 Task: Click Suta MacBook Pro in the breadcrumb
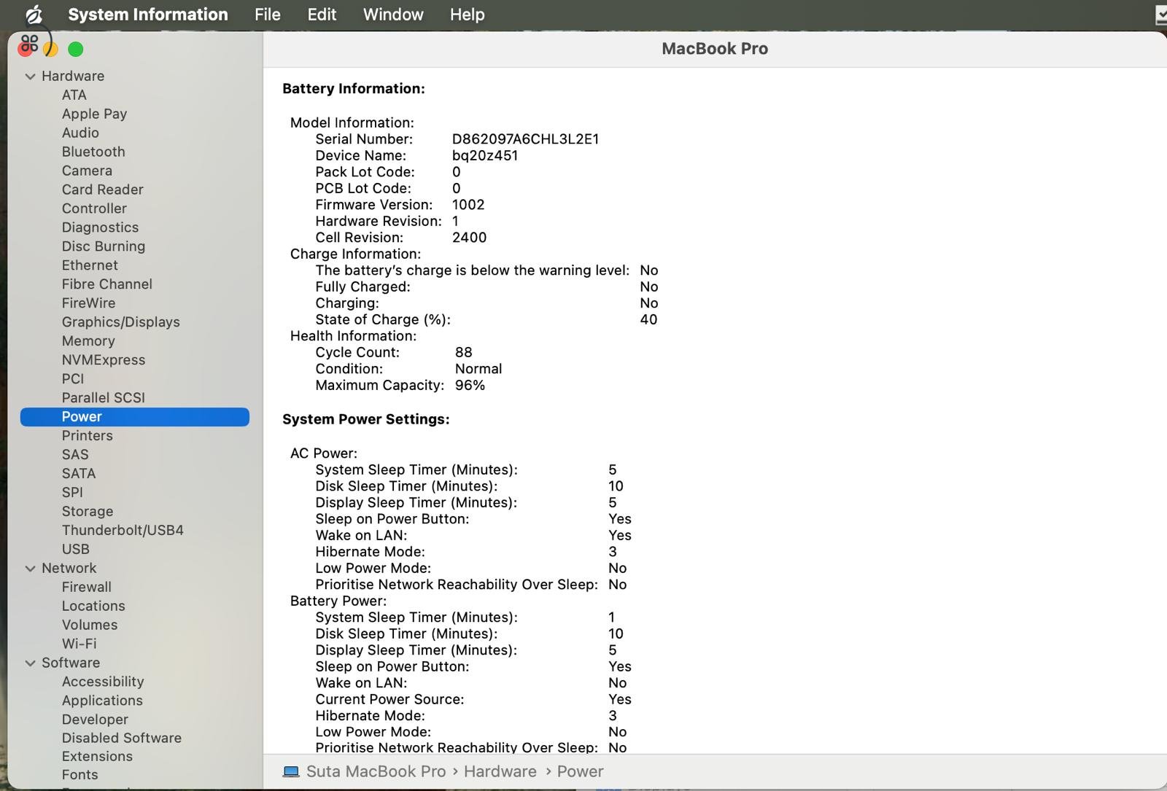tap(376, 771)
